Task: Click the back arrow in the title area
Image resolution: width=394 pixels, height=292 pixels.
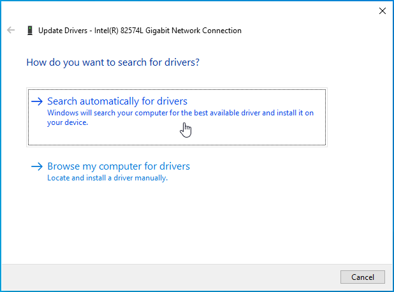Action: (11, 30)
